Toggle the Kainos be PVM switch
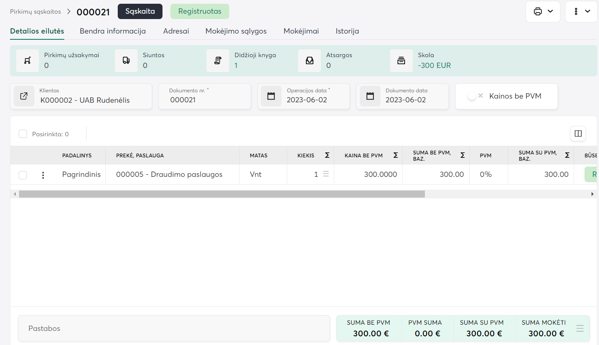This screenshot has width=599, height=345. click(474, 96)
